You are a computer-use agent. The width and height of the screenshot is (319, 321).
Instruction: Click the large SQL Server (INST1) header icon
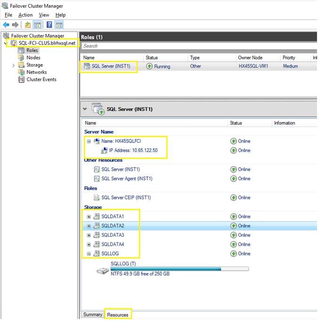pyautogui.click(x=98, y=109)
